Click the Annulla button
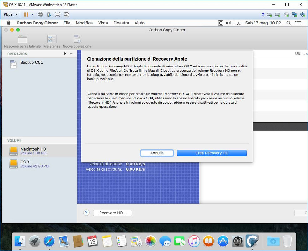308x251 pixels. [x=157, y=153]
